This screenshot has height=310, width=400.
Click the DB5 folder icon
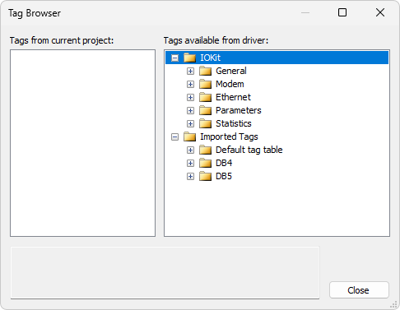(205, 176)
